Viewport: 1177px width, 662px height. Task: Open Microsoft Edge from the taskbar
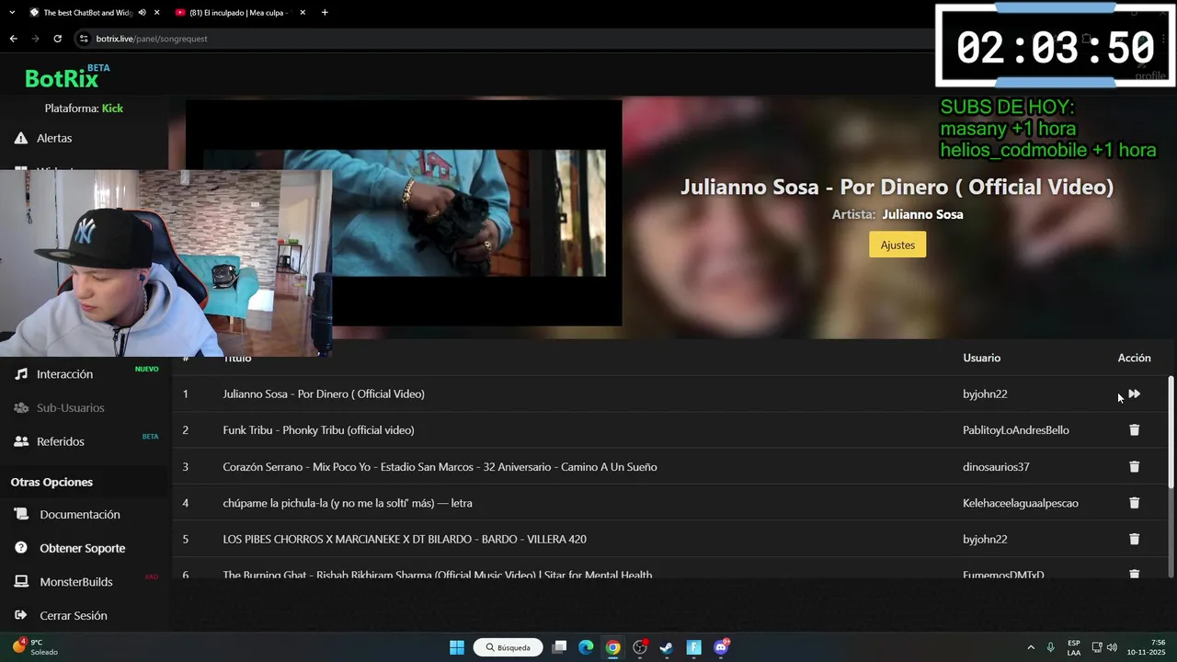pyautogui.click(x=586, y=647)
